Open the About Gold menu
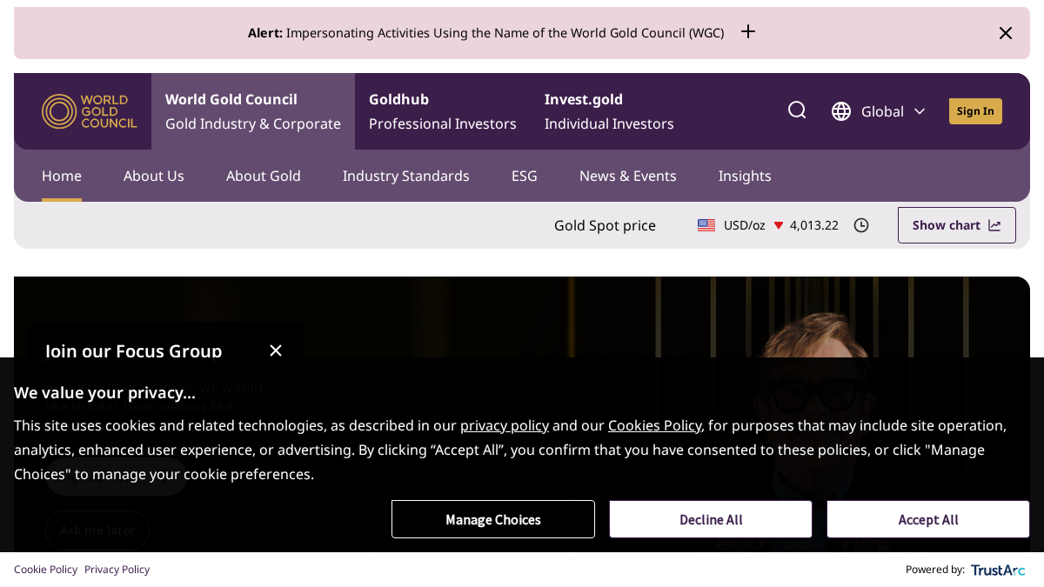Viewport: 1044px width, 587px height. point(264,176)
